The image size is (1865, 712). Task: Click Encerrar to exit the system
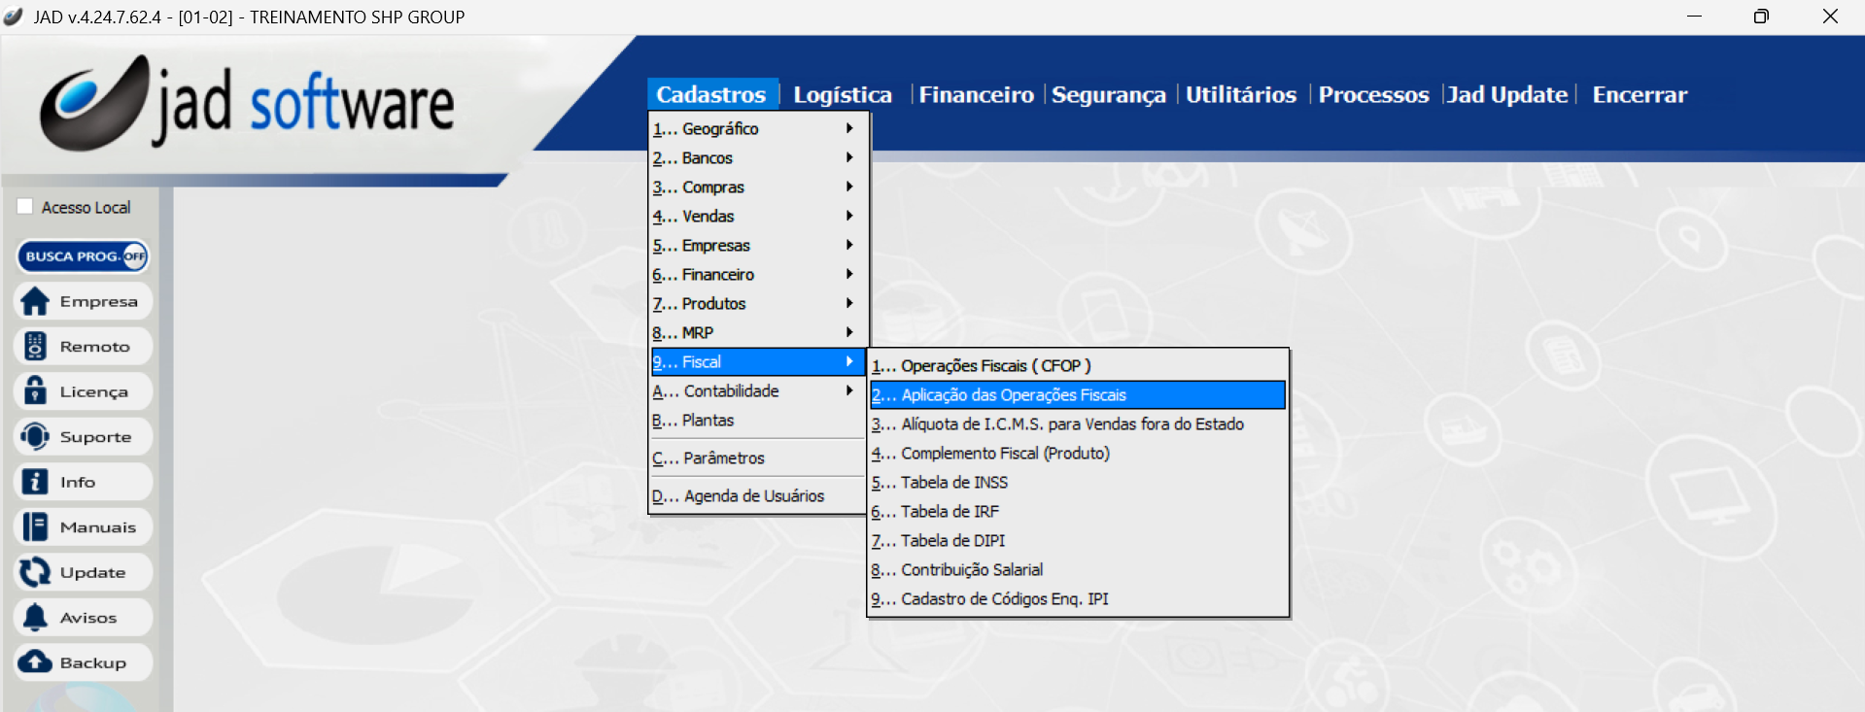1639,95
